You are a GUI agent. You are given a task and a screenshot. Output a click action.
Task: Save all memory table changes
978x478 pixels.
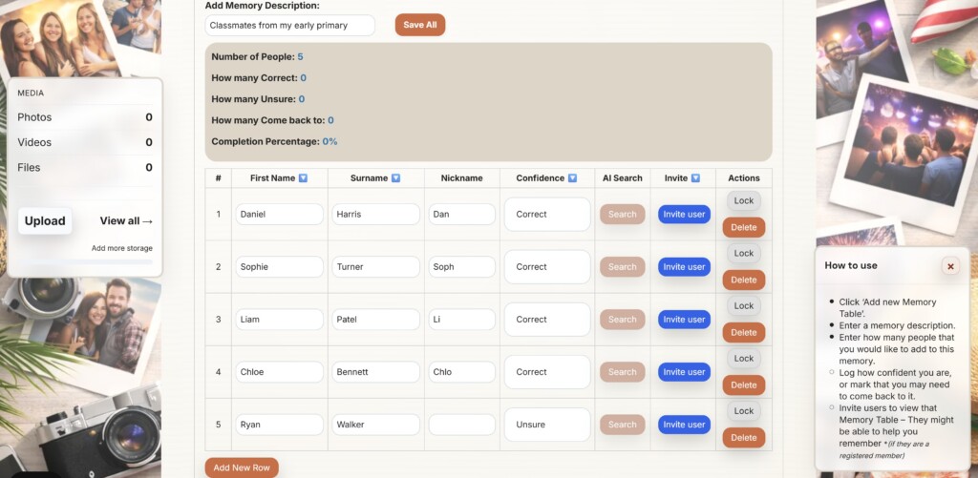420,25
